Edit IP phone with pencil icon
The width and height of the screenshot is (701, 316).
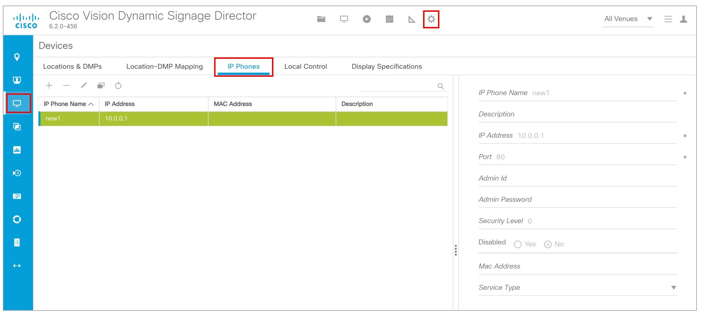pos(84,85)
